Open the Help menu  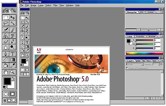coord(78,5)
